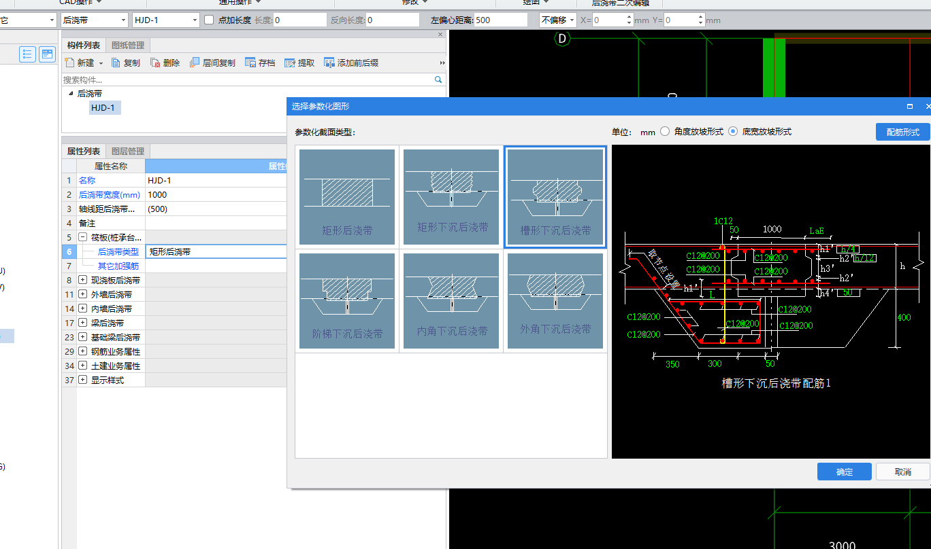This screenshot has width=931, height=549.
Task: Close the component list panel
Action: pos(440,34)
